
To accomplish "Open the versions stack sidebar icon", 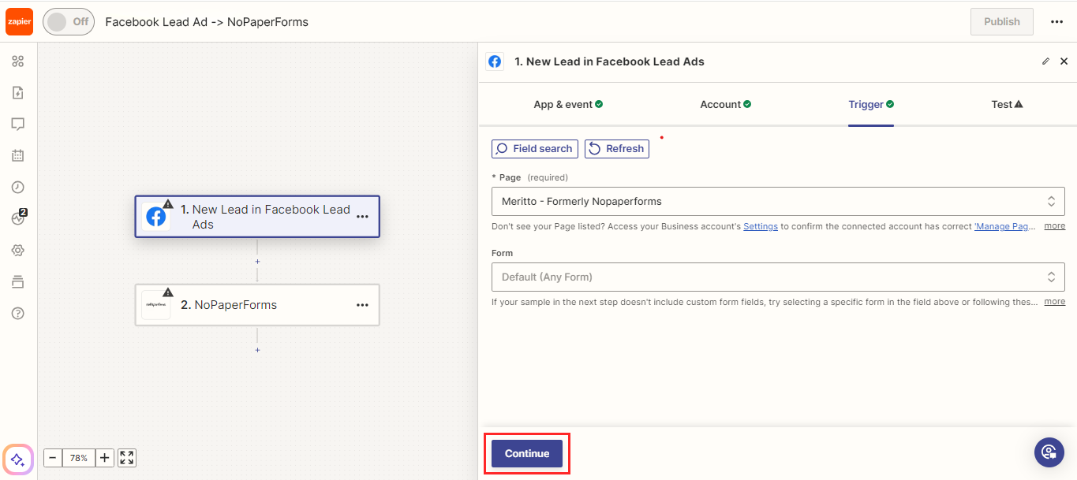I will pos(18,282).
